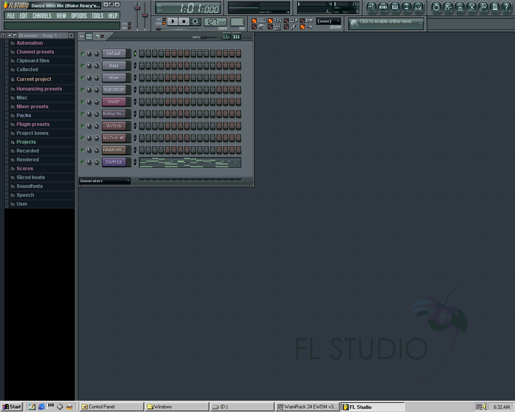Click the tempo display showing 127.000

[x=215, y=22]
